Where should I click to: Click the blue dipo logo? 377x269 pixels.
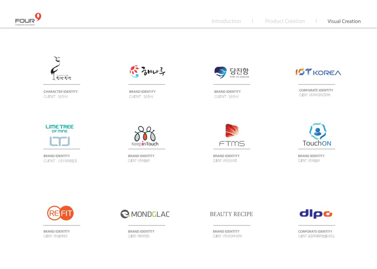[x=316, y=214]
